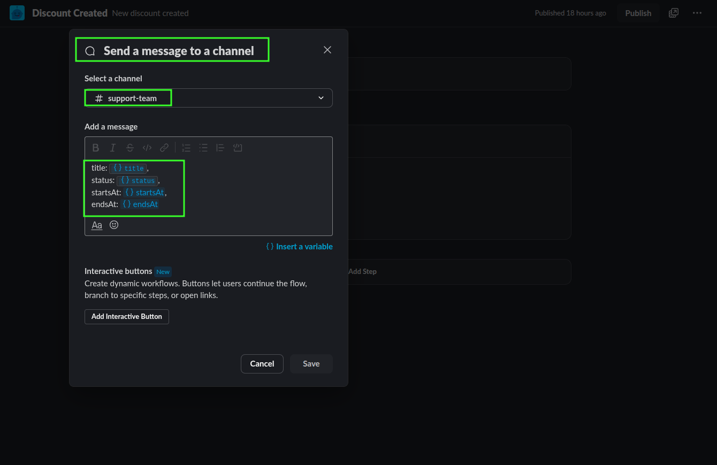Toggle italic formatting in message editor
This screenshot has height=465, width=717.
pyautogui.click(x=113, y=148)
